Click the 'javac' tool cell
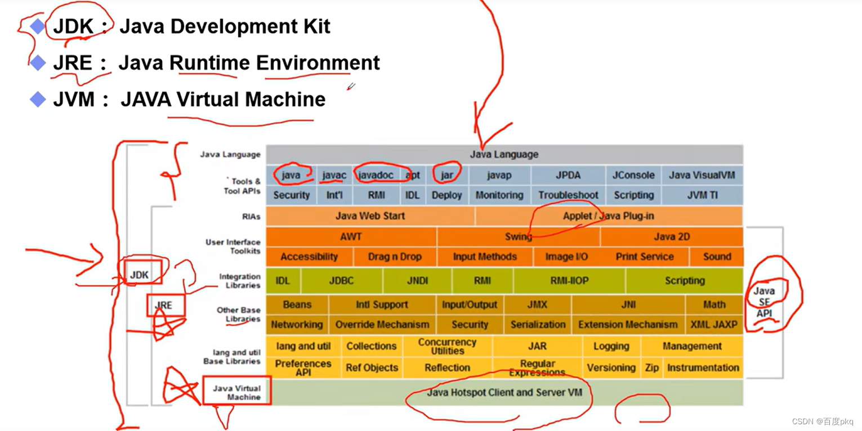 click(x=334, y=175)
